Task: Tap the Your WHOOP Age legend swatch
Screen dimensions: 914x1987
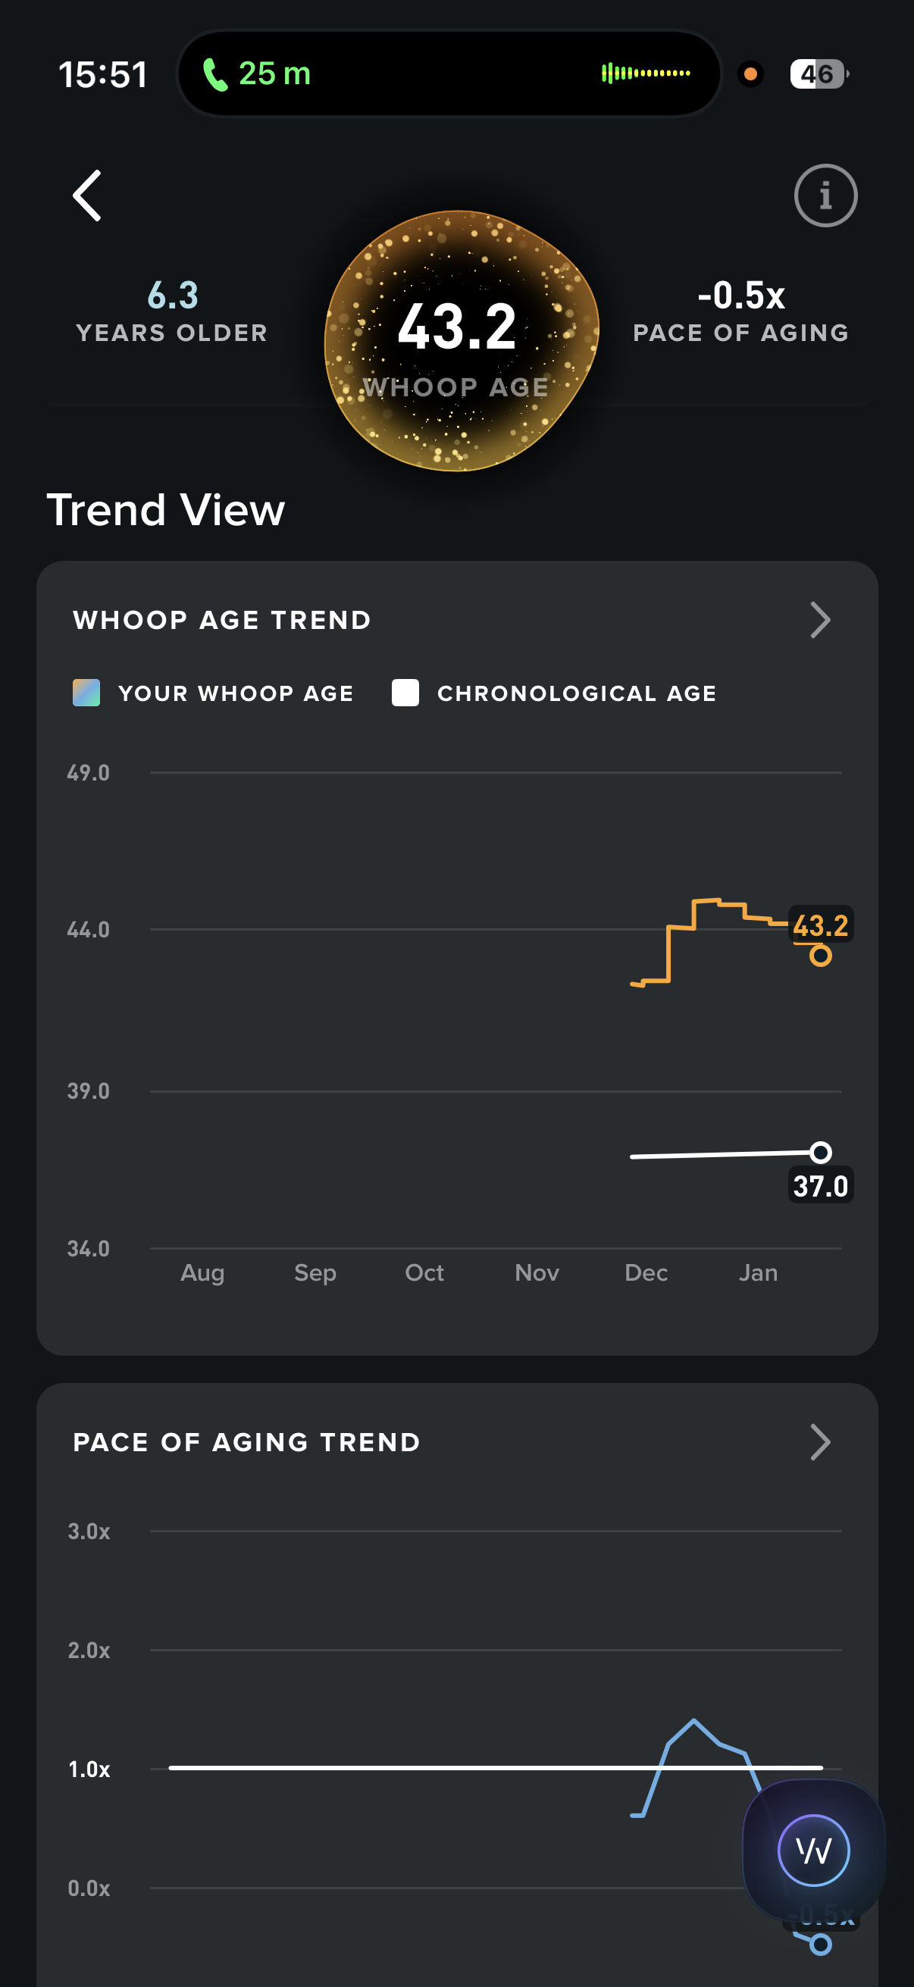Action: pos(86,693)
